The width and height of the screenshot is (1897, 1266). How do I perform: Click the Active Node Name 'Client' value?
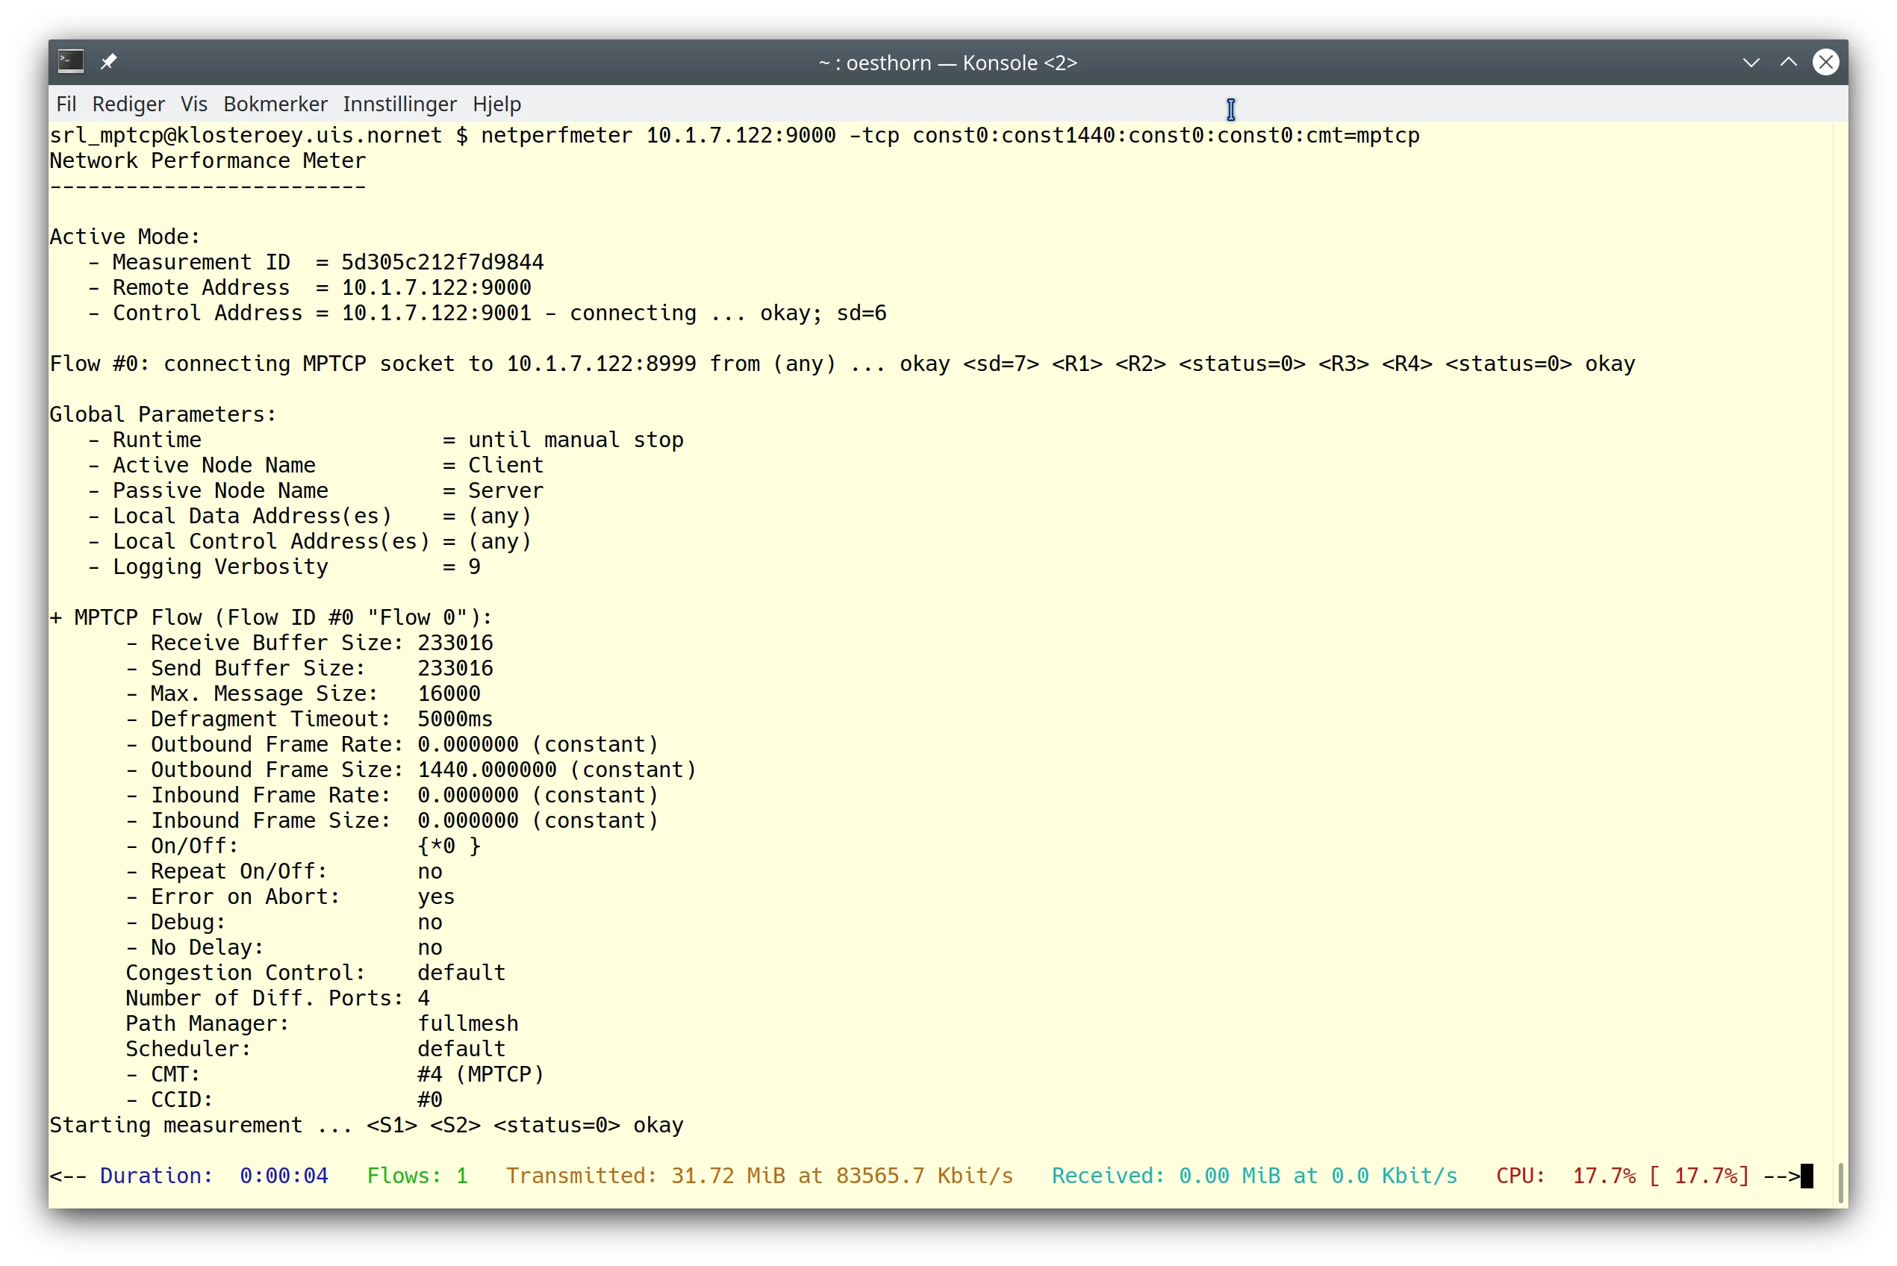[x=505, y=465]
